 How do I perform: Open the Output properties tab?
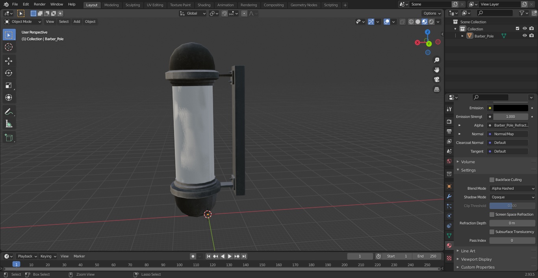[449, 131]
